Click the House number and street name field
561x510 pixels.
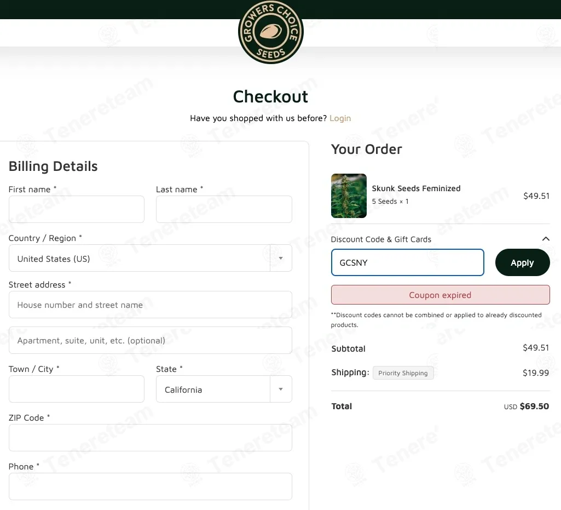point(151,305)
